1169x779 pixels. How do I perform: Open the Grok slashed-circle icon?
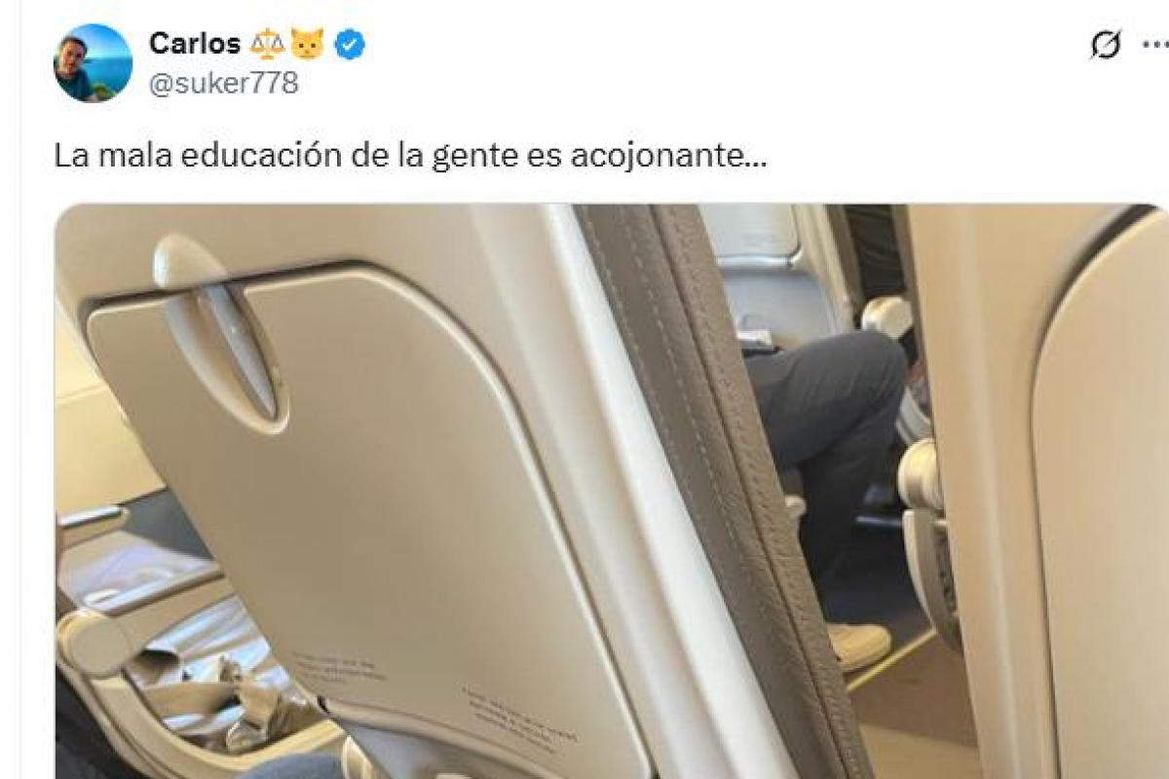coord(1106,45)
